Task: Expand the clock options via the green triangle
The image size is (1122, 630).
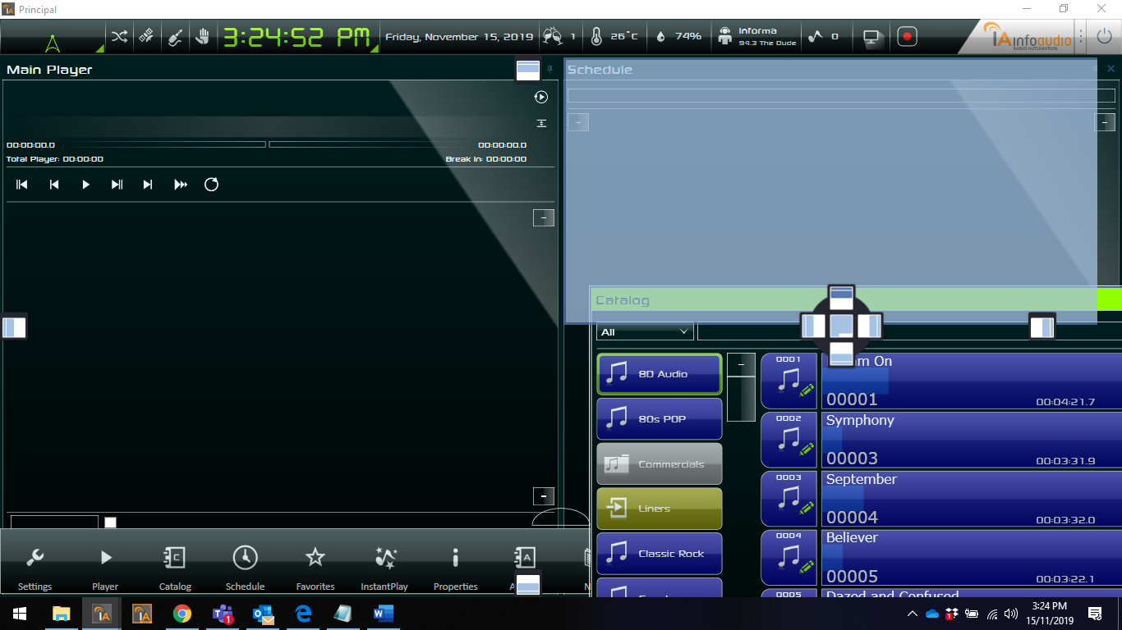Action: click(x=375, y=49)
